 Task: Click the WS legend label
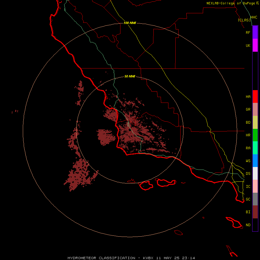[x=248, y=161]
